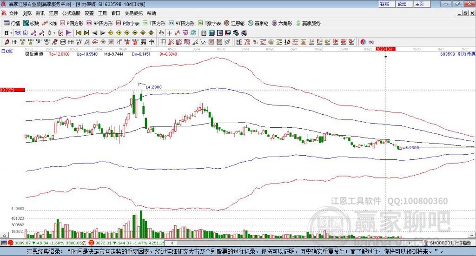Click the yin-yang taiji icon
The width and height of the screenshot is (476, 256).
click(x=363, y=42)
